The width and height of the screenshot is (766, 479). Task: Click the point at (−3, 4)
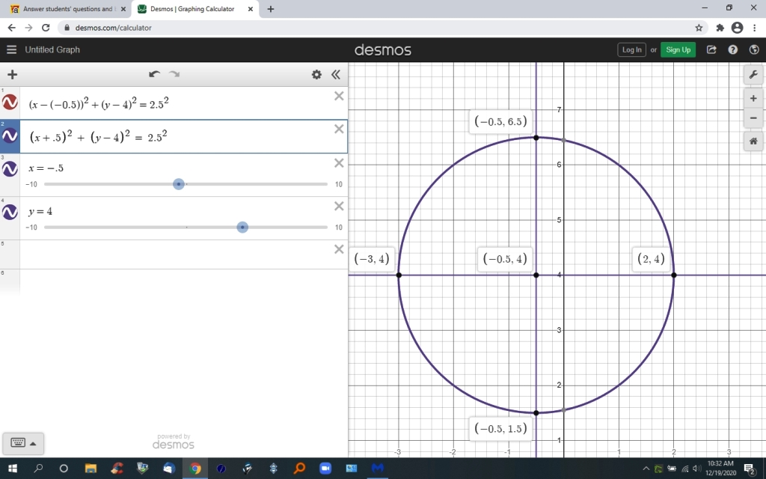pyautogui.click(x=399, y=275)
